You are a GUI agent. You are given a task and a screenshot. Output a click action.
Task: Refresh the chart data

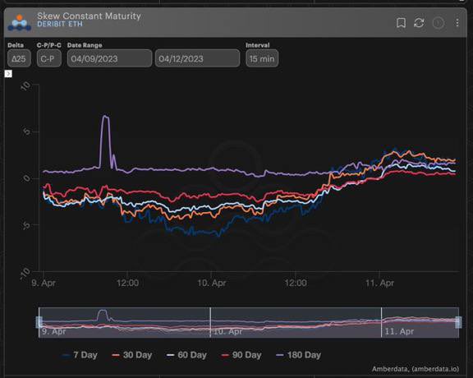point(419,23)
